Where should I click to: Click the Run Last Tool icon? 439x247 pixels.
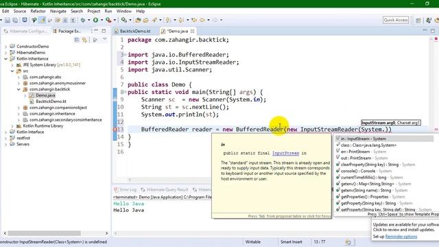108,20
